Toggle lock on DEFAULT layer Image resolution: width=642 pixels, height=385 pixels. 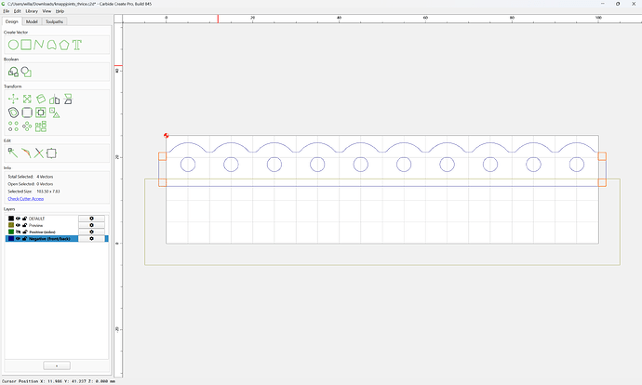tap(24, 219)
